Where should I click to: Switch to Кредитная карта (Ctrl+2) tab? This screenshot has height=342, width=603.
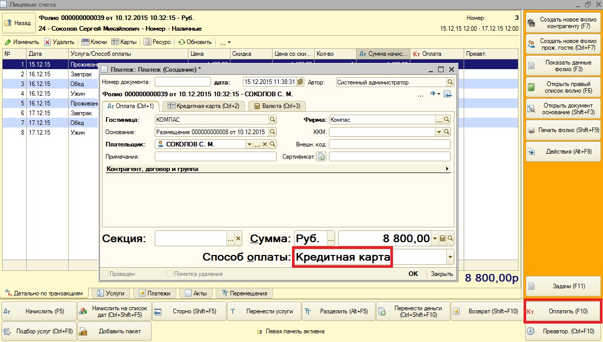point(203,105)
